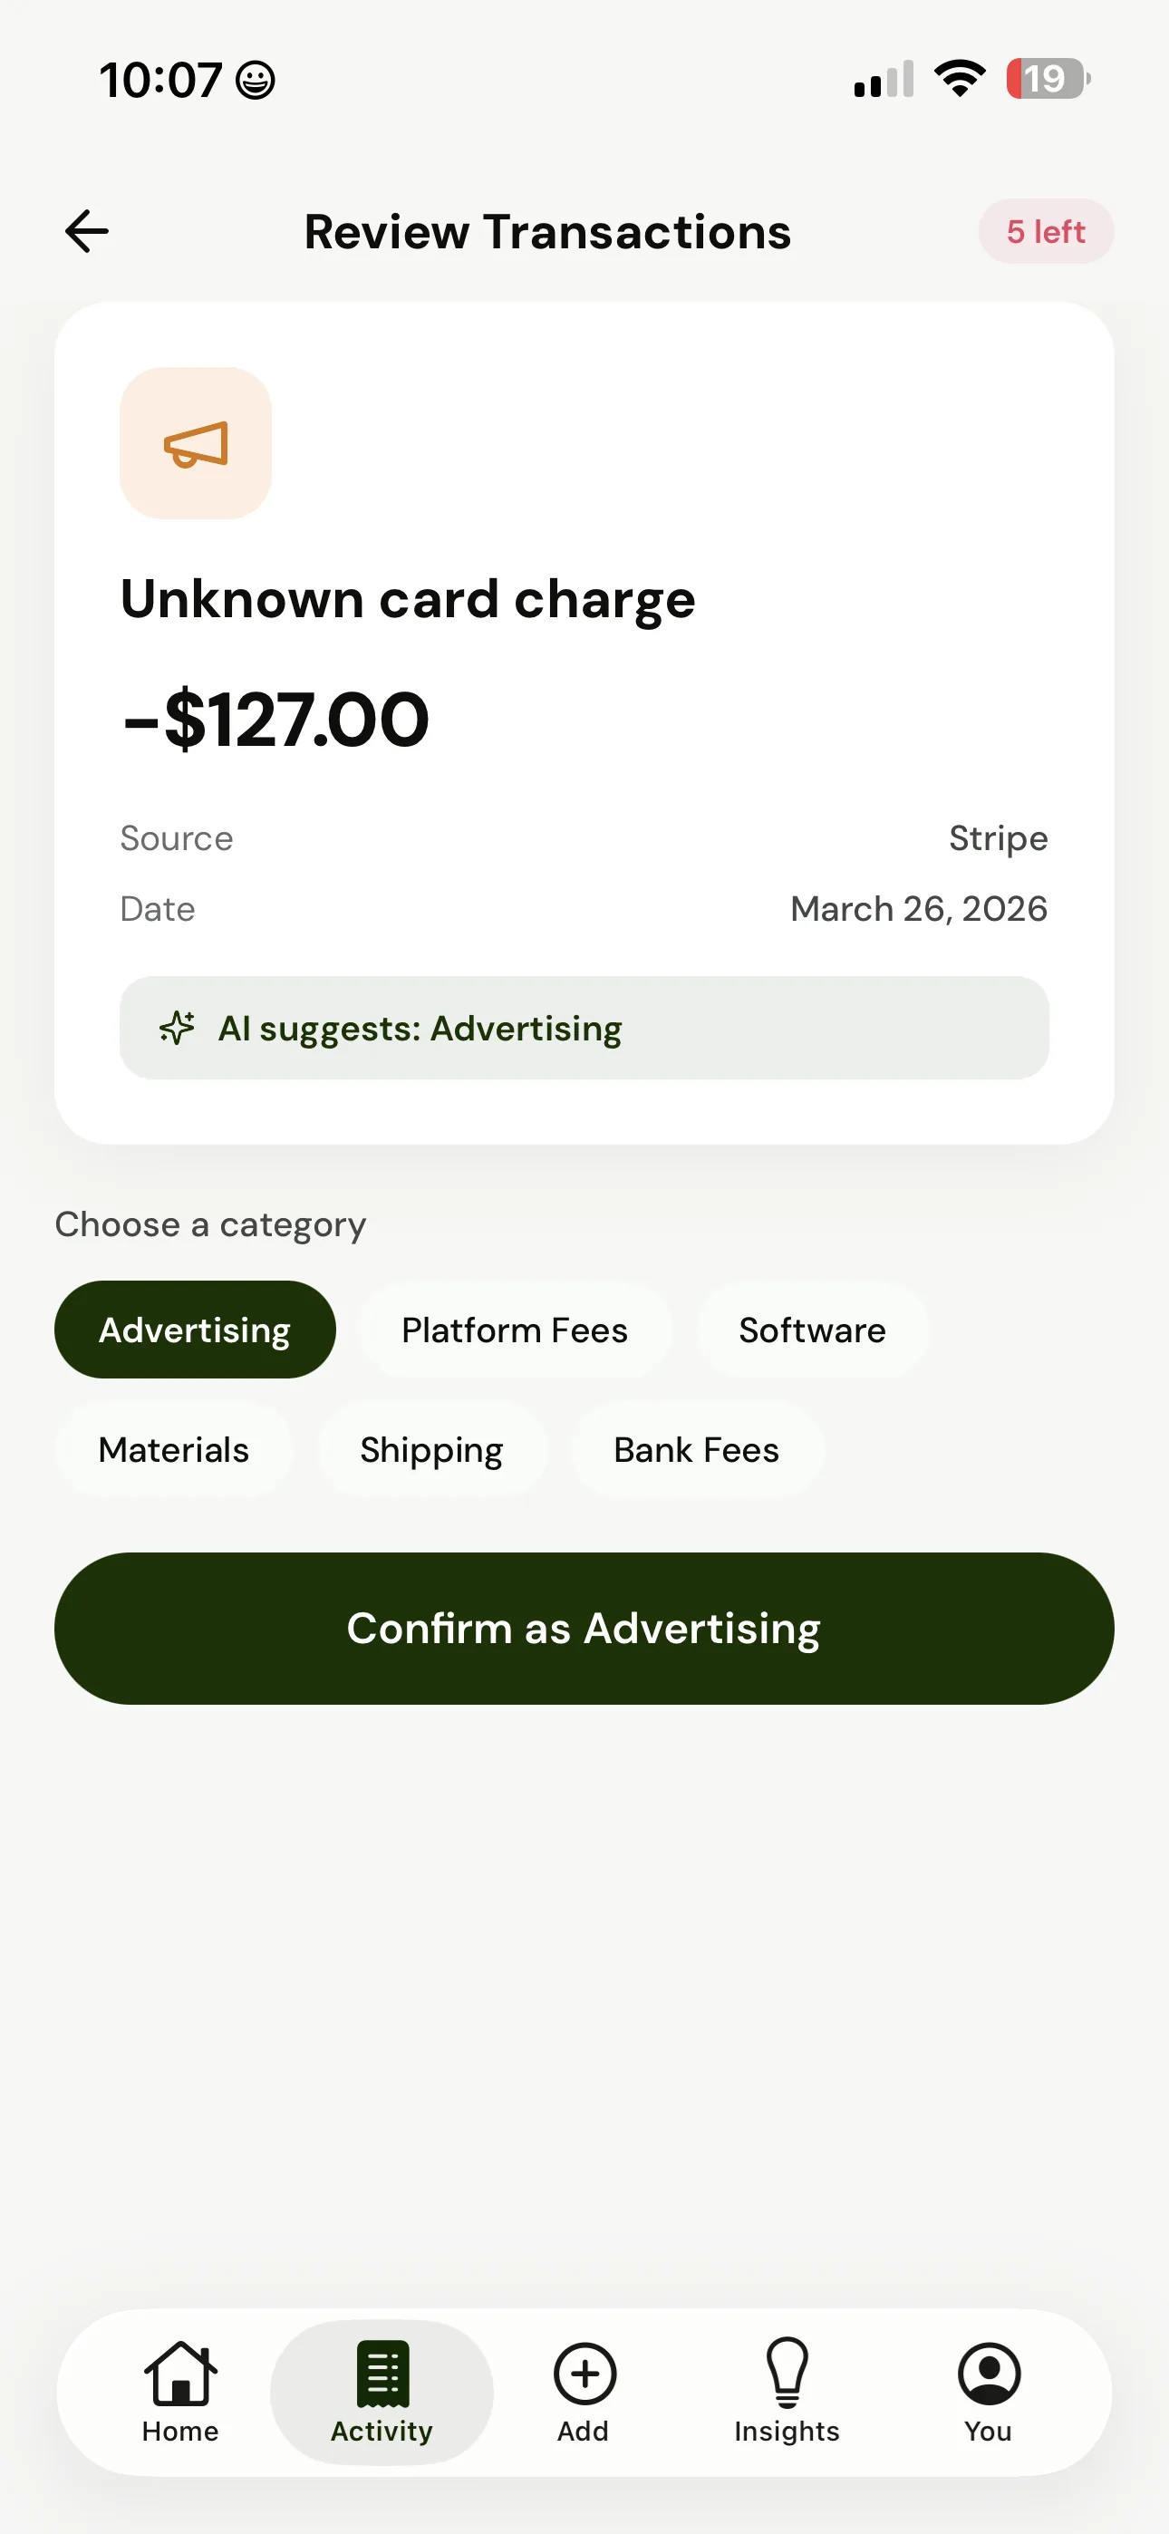Tap the back arrow icon
1169x2534 pixels.
(x=87, y=231)
